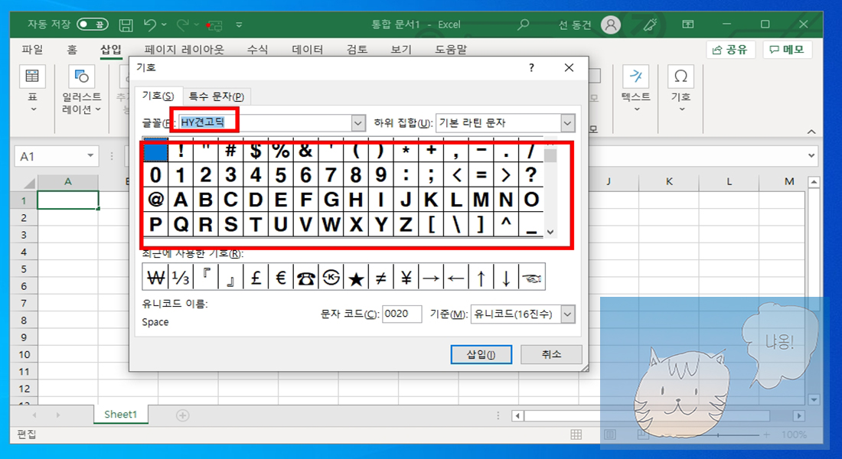Viewport: 842px width, 459px height.
Task: Switch to 특수 문자(P) tab
Action: (x=217, y=96)
